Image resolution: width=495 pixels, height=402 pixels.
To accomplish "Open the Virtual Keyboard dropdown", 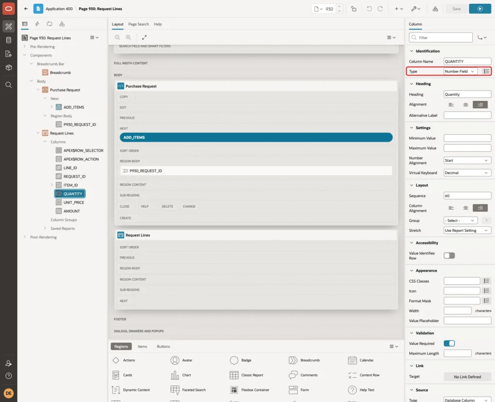I will [467, 173].
